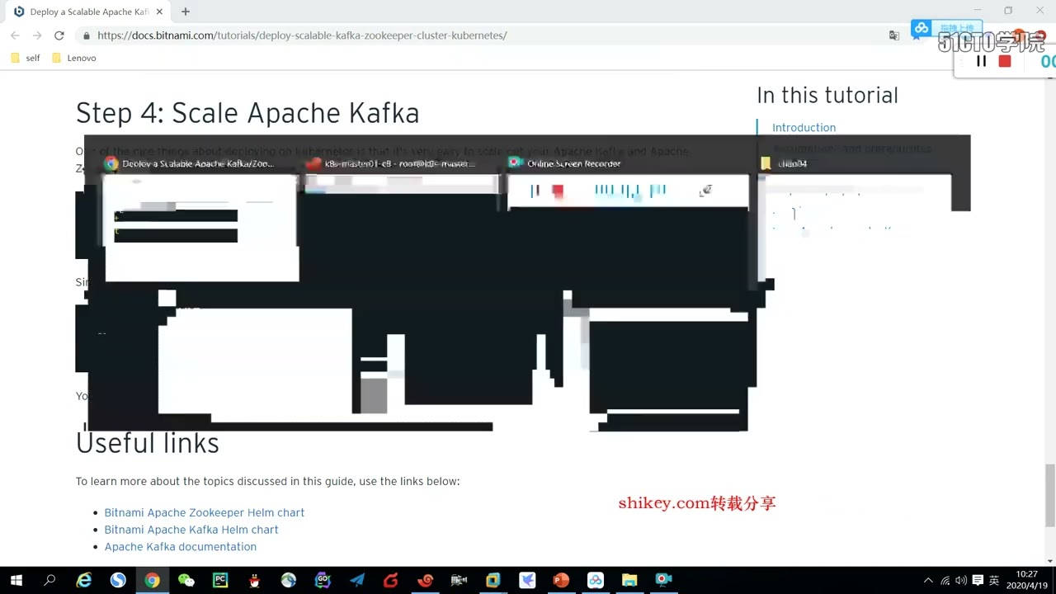Screen dimensions: 1056x594
Task: Click the blue bird taskbar icon
Action: 527,580
